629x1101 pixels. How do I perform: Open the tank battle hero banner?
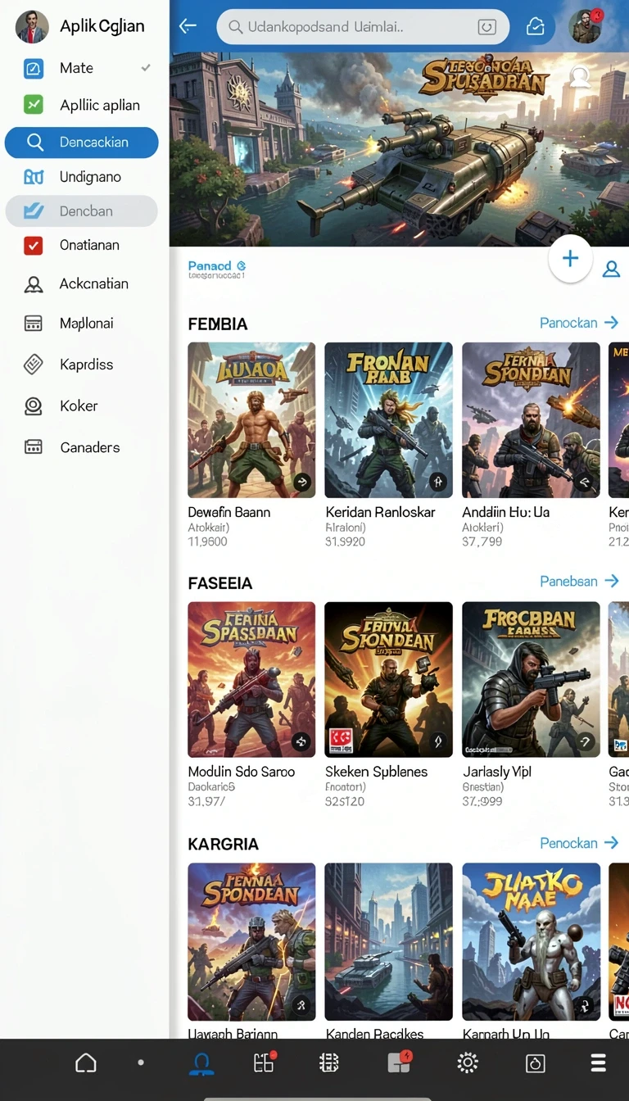(x=399, y=149)
